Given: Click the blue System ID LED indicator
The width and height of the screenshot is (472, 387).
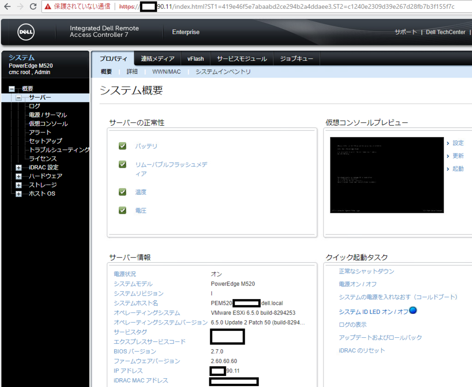Looking at the screenshot, I should click(x=413, y=310).
